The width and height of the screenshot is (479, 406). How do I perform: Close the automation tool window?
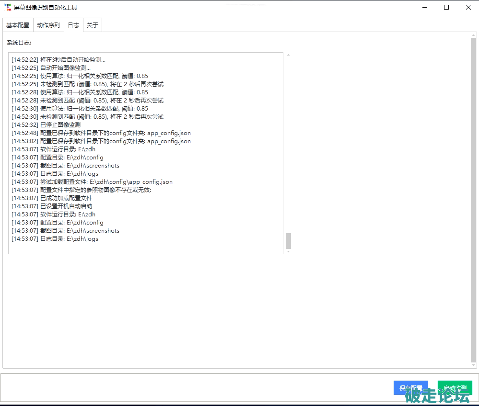[x=468, y=7]
